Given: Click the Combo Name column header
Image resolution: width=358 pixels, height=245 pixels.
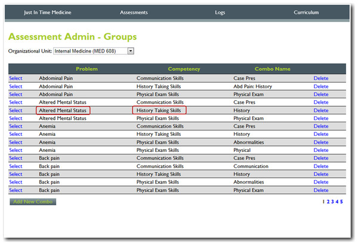Looking at the screenshot, I should coord(273,69).
